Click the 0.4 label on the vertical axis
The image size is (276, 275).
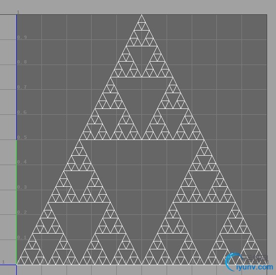click(22, 162)
